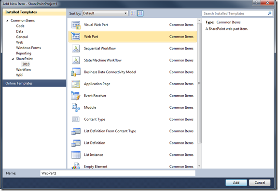This screenshot has width=278, height=191.
Task: Select the Reporting category
Action: coord(24,53)
